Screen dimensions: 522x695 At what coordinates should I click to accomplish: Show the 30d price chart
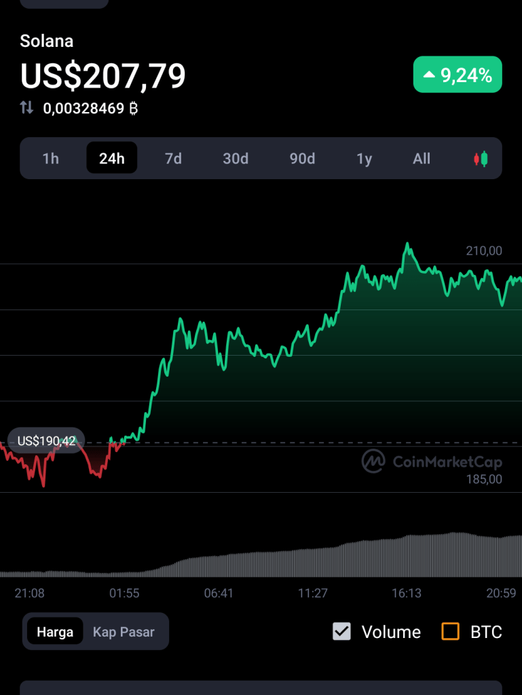[x=236, y=159]
